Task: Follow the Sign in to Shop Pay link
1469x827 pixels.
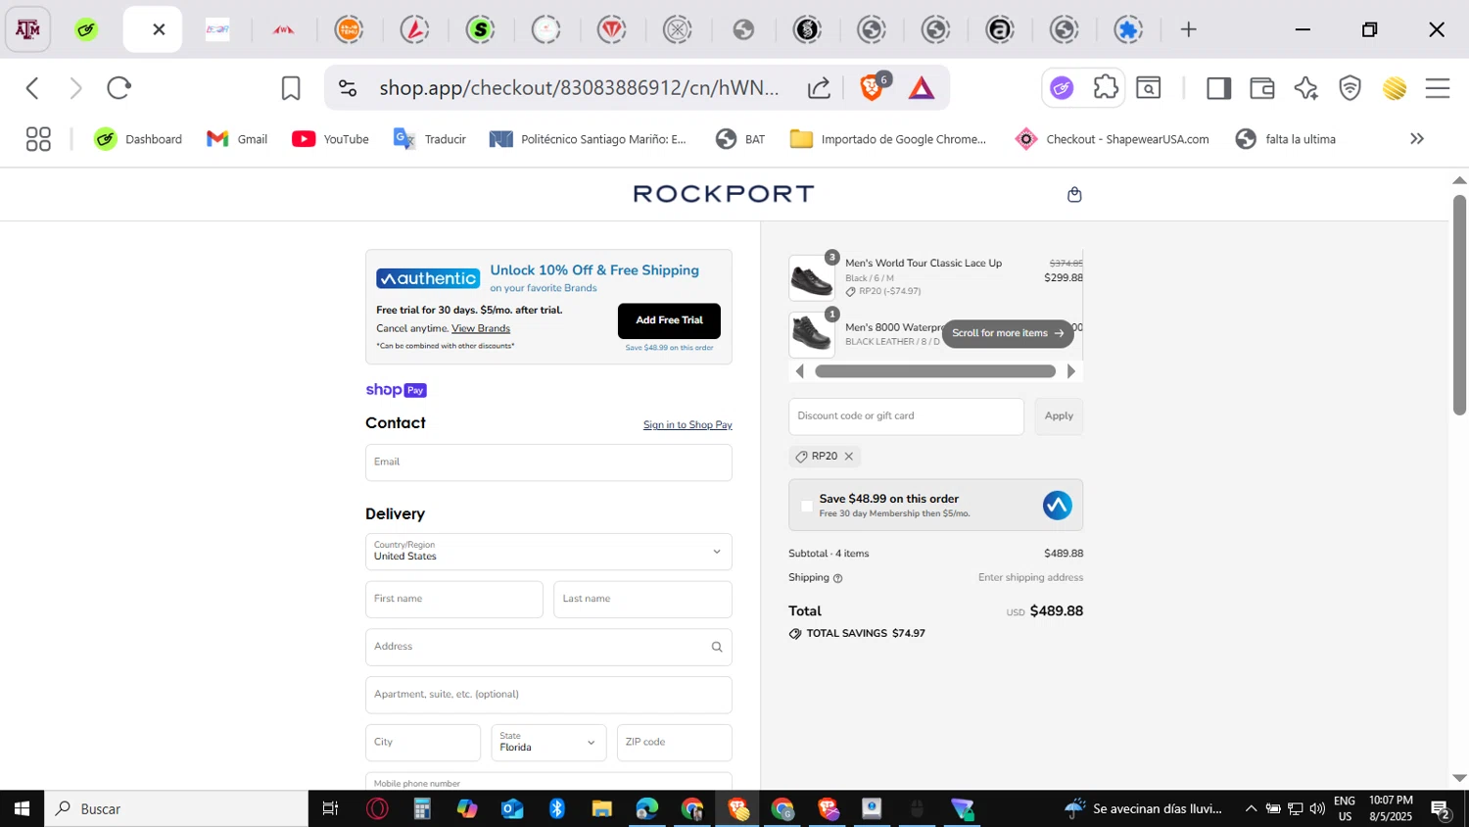Action: 687,425
